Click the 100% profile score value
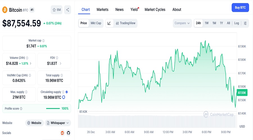 click(65, 108)
